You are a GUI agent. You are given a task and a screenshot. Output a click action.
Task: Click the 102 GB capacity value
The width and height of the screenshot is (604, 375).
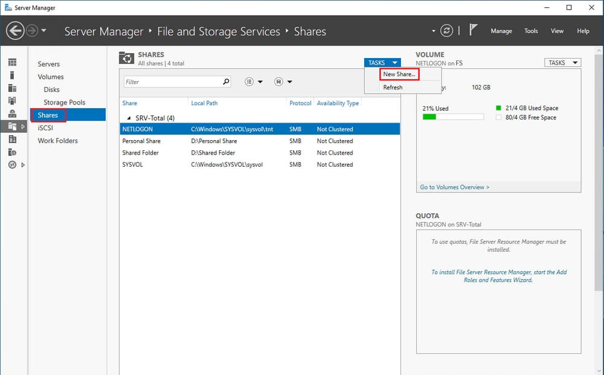tap(481, 88)
